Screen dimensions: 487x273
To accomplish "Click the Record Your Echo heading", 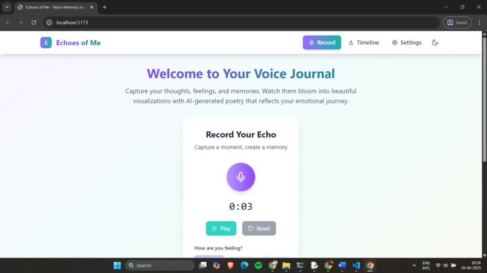I will [x=240, y=134].
